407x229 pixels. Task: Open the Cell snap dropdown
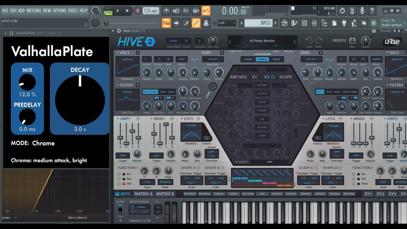tap(227, 23)
